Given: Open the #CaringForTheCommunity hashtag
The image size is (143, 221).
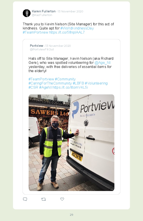Looking at the screenshot, I should [x=50, y=83].
